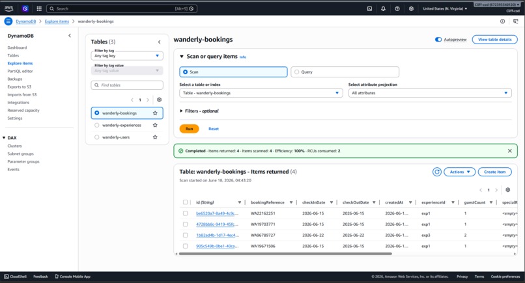The height and width of the screenshot is (283, 525).
Task: Check the select-all items checkbox
Action: click(185, 202)
